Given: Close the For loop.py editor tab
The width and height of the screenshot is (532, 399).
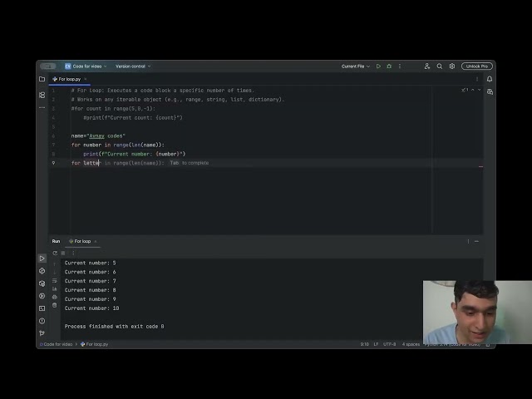Looking at the screenshot, I should point(86,79).
